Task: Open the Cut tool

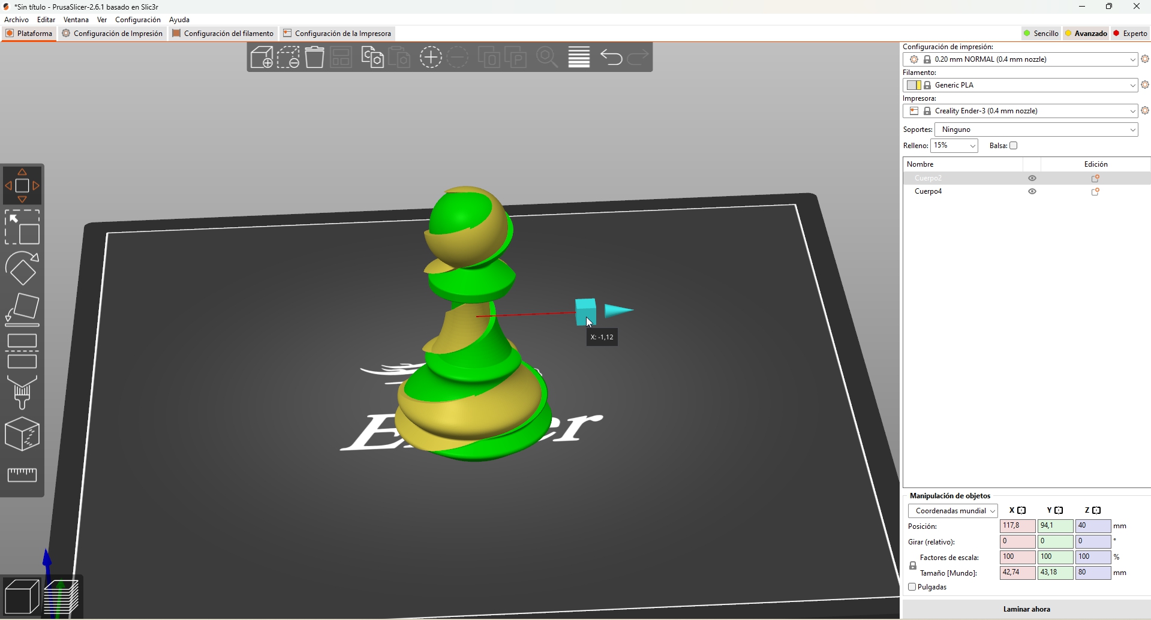Action: tap(22, 351)
